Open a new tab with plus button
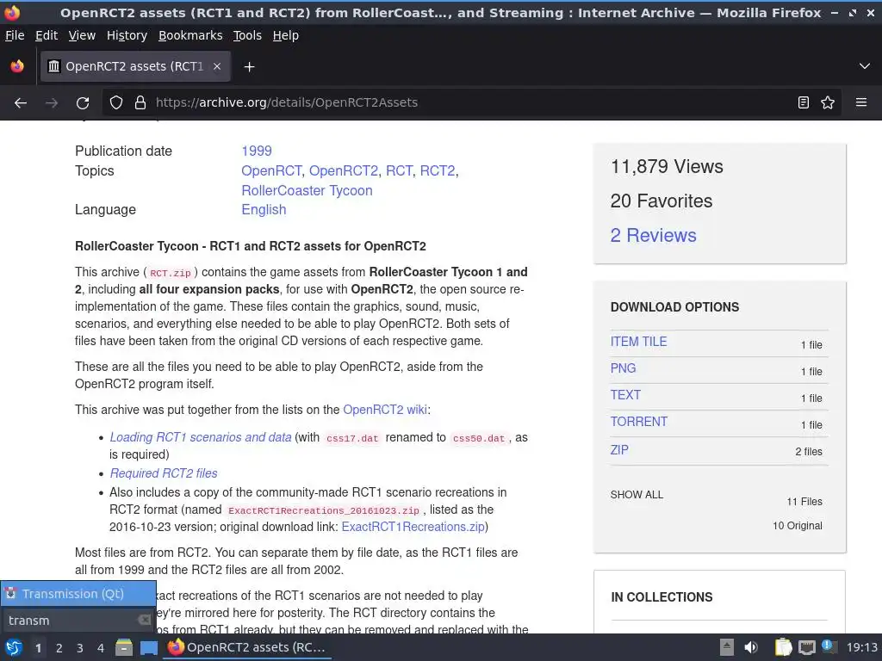The image size is (882, 661). 249,67
